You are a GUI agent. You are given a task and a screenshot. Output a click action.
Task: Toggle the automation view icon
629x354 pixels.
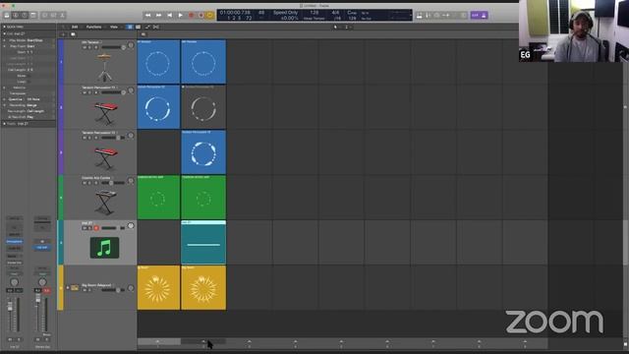pos(147,27)
